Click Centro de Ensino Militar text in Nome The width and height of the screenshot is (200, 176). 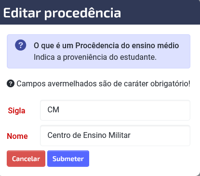tap(89, 135)
